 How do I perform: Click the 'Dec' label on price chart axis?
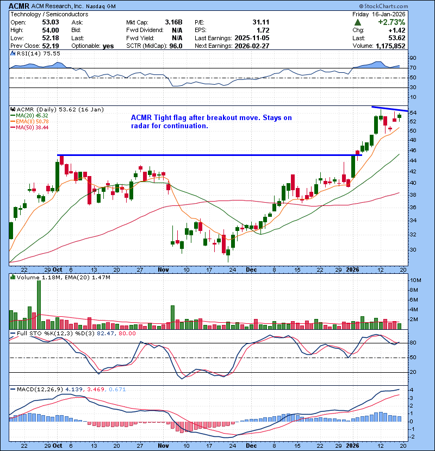pyautogui.click(x=251, y=270)
